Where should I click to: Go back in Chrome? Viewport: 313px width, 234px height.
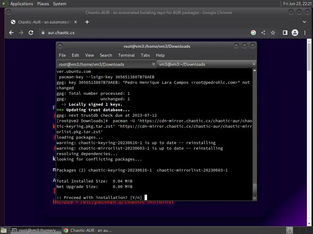(11, 33)
